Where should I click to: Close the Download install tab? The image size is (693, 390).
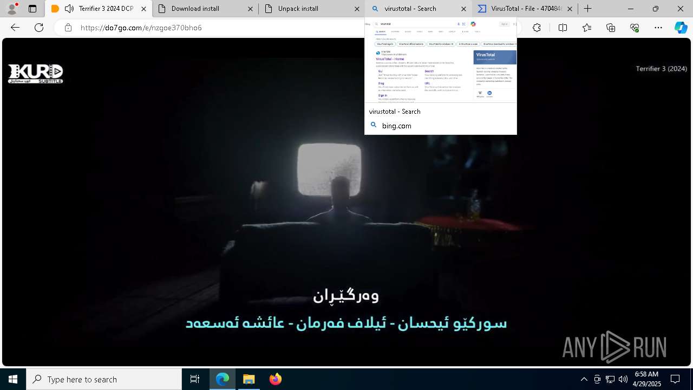[250, 9]
